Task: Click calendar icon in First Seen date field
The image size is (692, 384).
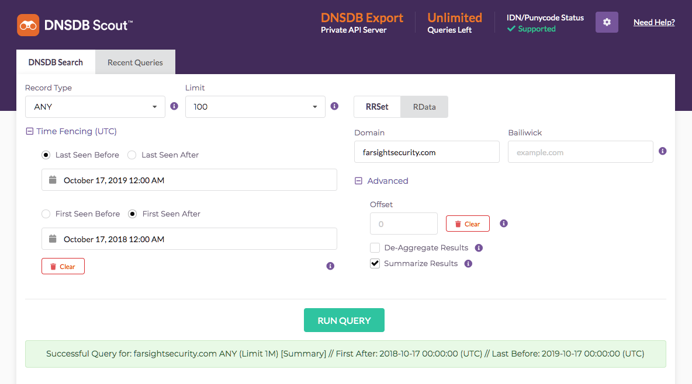Action: coord(53,239)
